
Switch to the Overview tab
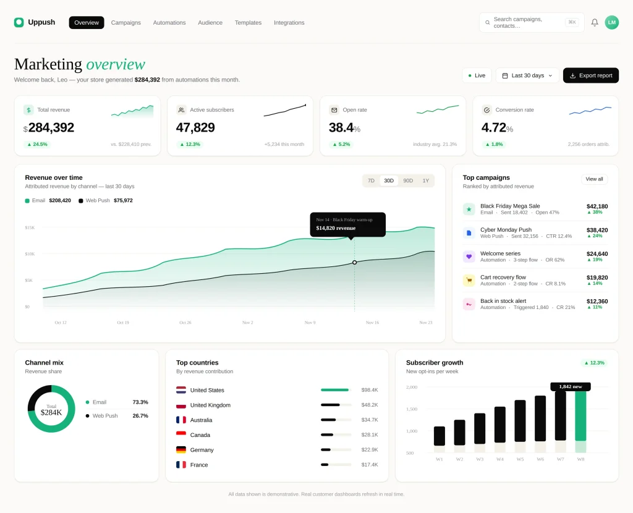pyautogui.click(x=87, y=23)
